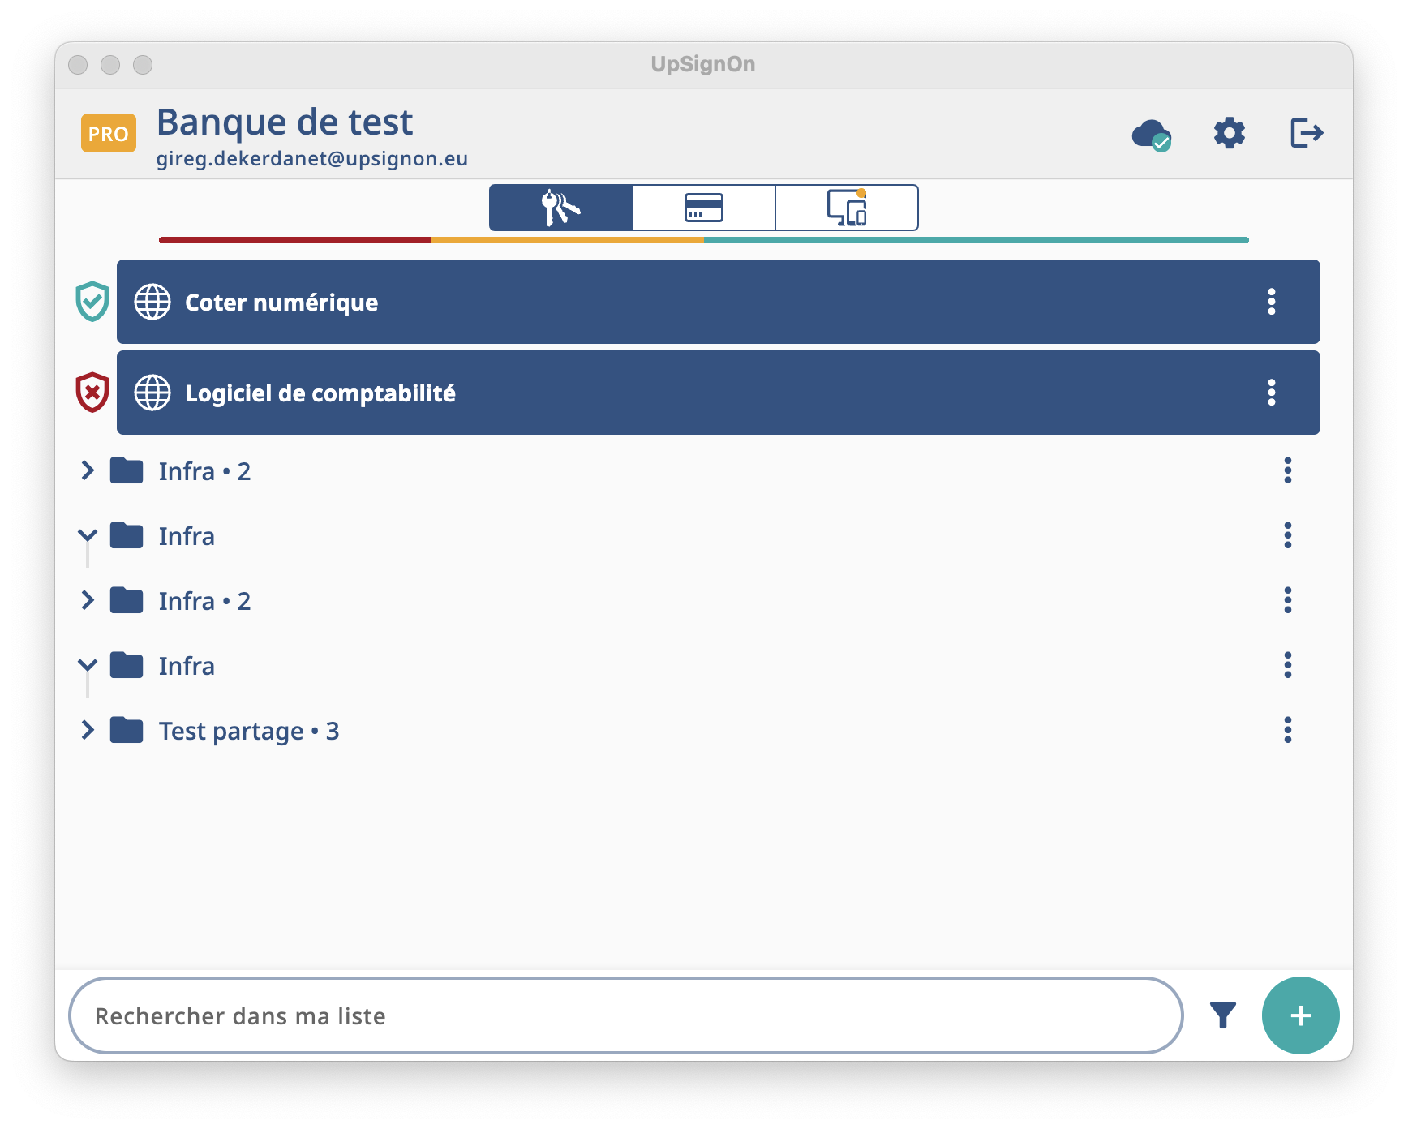Open the filter funnel icon

[x=1222, y=1015]
